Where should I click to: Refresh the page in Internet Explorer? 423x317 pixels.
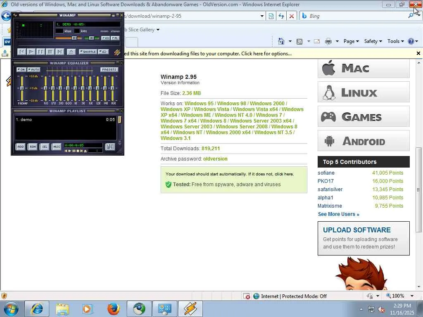pyautogui.click(x=281, y=16)
